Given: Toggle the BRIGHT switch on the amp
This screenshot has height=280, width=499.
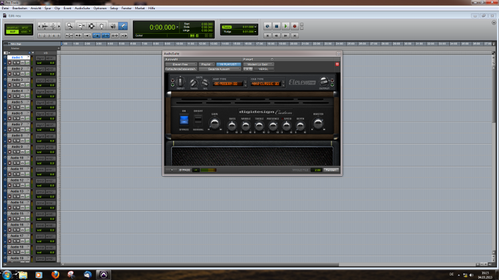Looking at the screenshot, I should 198,119.
